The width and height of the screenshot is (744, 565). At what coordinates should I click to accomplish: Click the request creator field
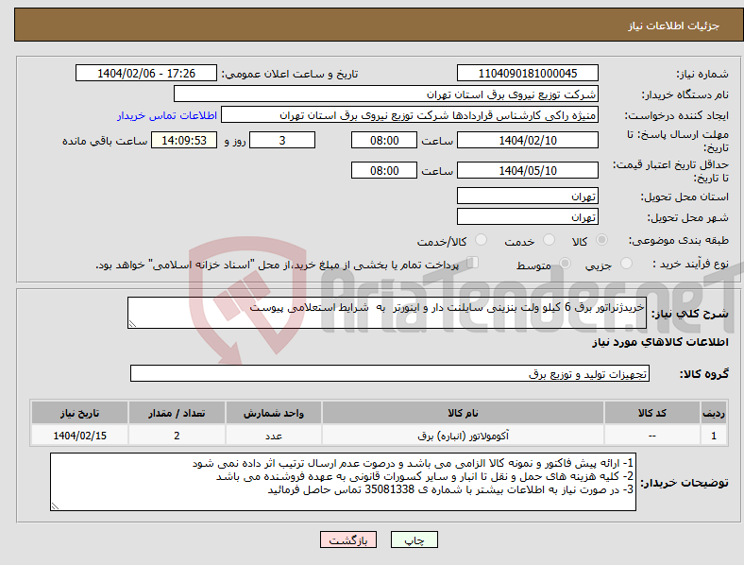coord(410,115)
